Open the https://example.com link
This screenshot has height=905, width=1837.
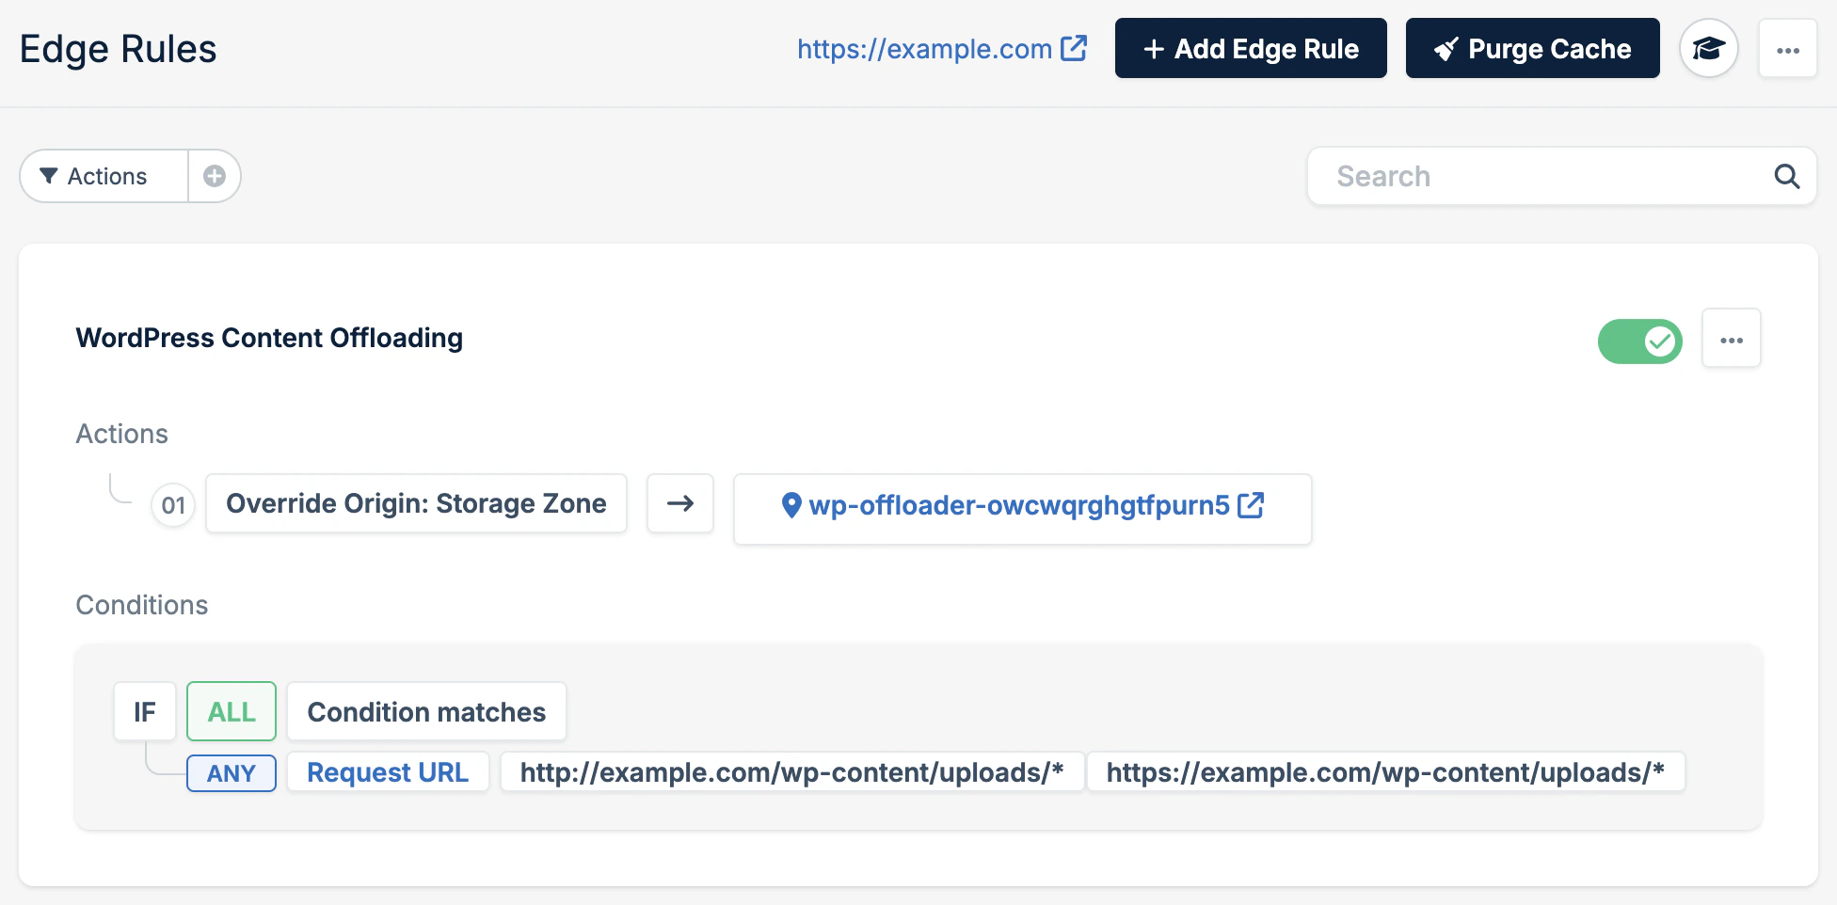pos(923,49)
